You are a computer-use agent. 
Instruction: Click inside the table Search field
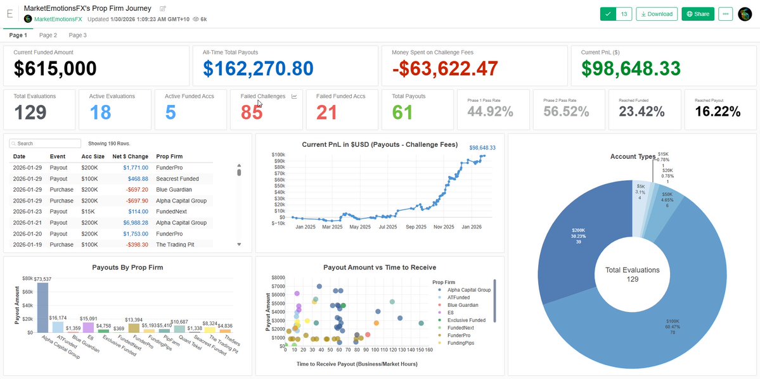coord(44,143)
